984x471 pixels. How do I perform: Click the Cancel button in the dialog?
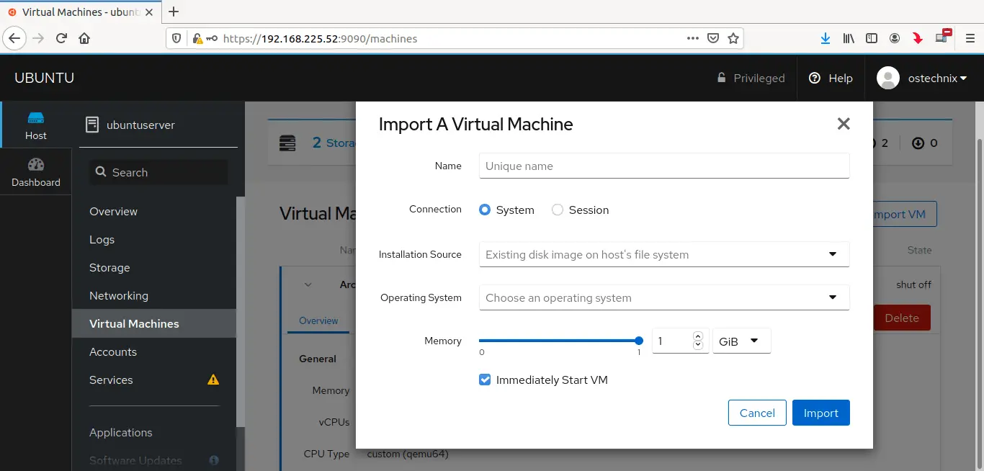click(757, 413)
